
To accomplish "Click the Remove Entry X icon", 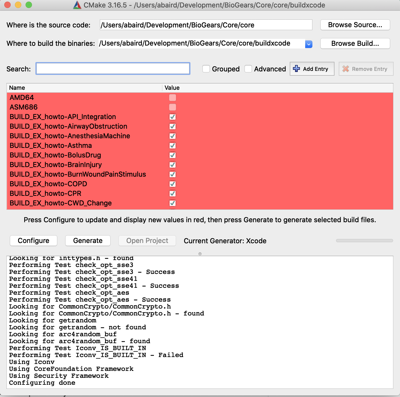I will click(346, 69).
